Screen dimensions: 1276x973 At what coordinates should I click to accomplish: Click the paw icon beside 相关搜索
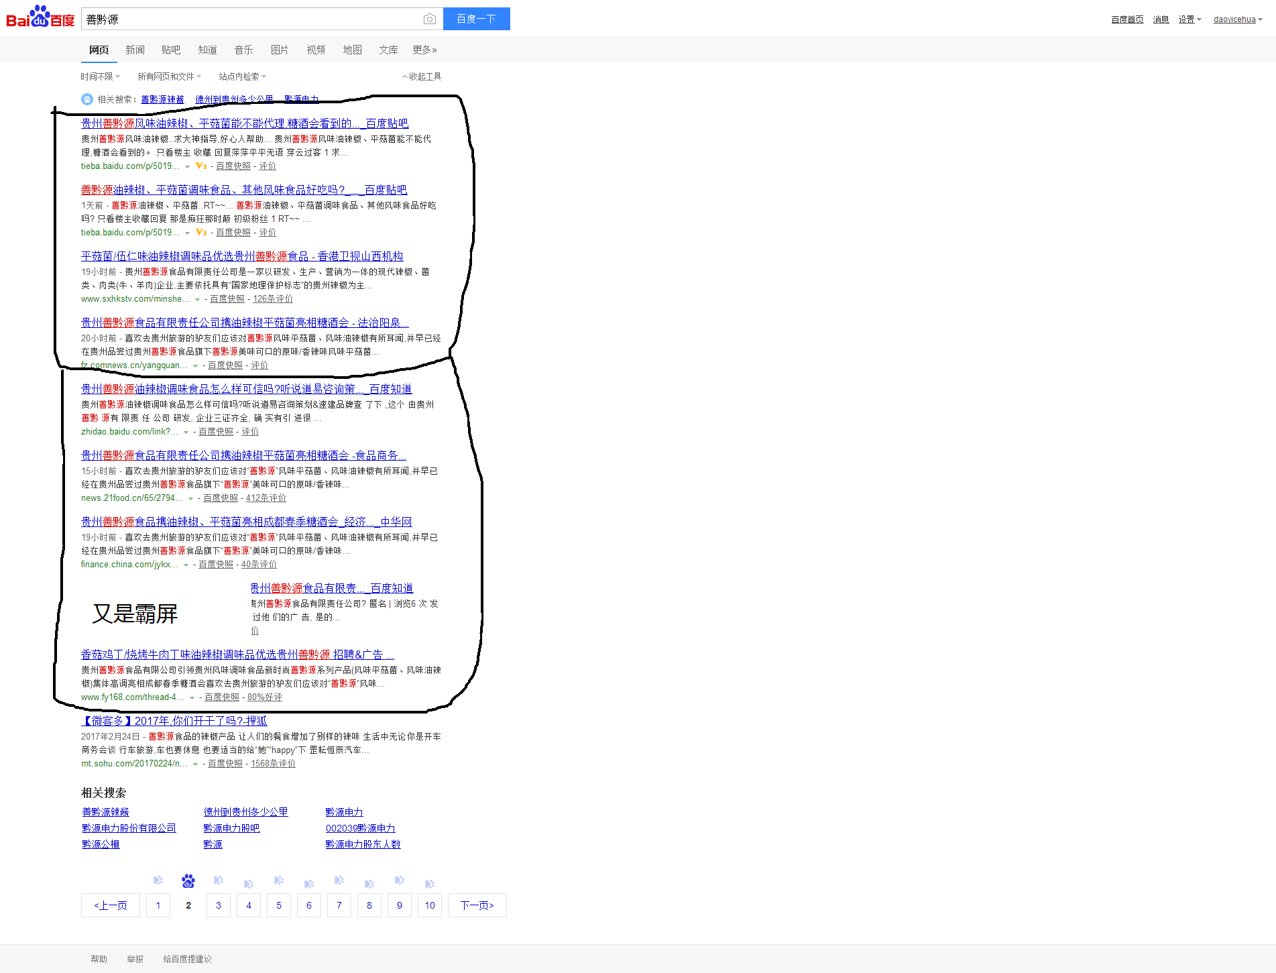click(87, 99)
